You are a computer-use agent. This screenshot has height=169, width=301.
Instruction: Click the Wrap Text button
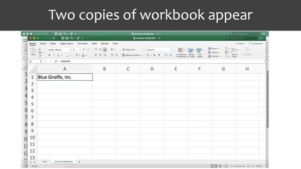pyautogui.click(x=128, y=50)
